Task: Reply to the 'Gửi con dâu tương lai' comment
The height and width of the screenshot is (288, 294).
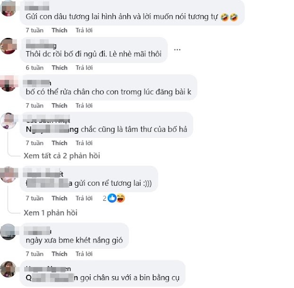Action: click(x=84, y=30)
